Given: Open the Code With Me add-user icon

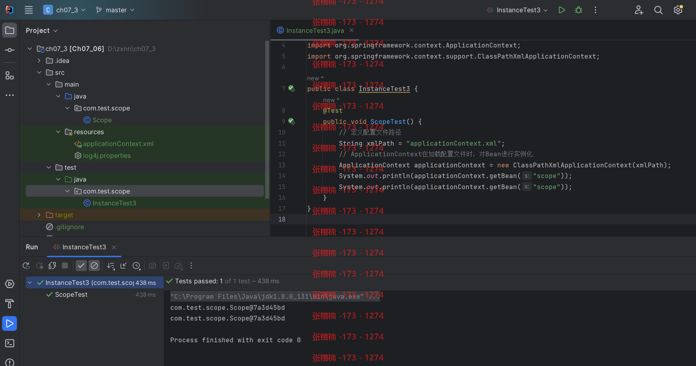Looking at the screenshot, I should (639, 10).
